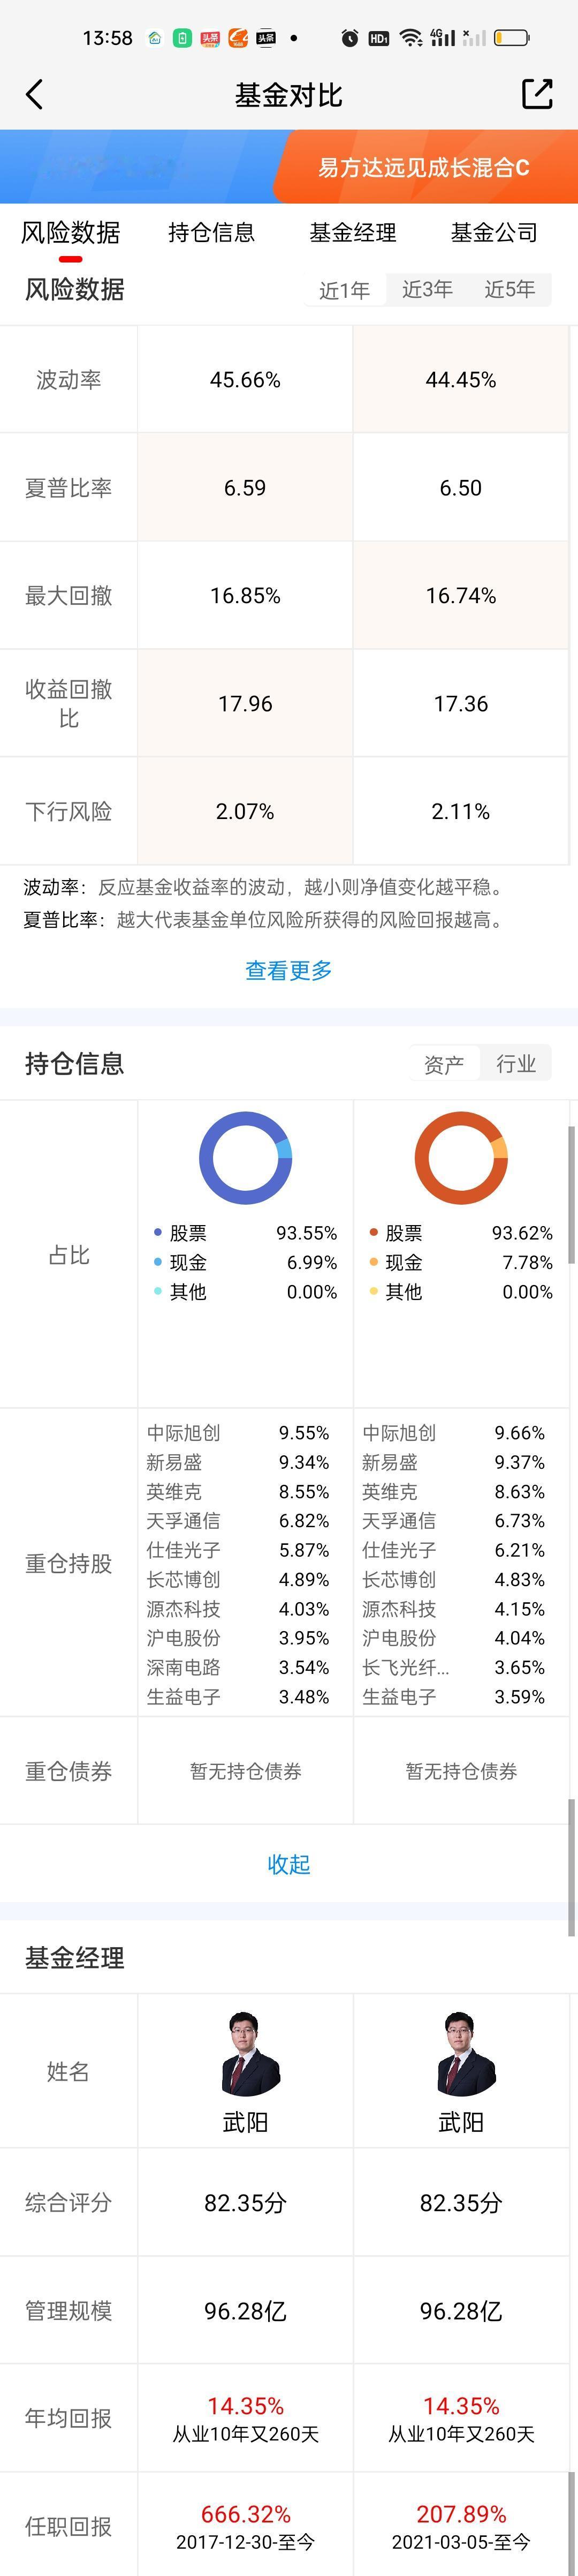Switch risk data to 近5年
578x2576 pixels.
click(510, 290)
